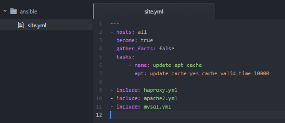Viewport: 285px width, 123px height.
Task: Select line number 9 in the gutter
Action: [100, 90]
